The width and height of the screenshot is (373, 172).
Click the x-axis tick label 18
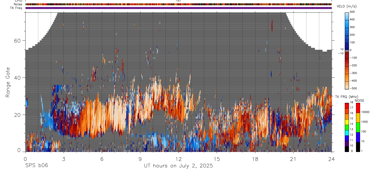[x=255, y=159]
